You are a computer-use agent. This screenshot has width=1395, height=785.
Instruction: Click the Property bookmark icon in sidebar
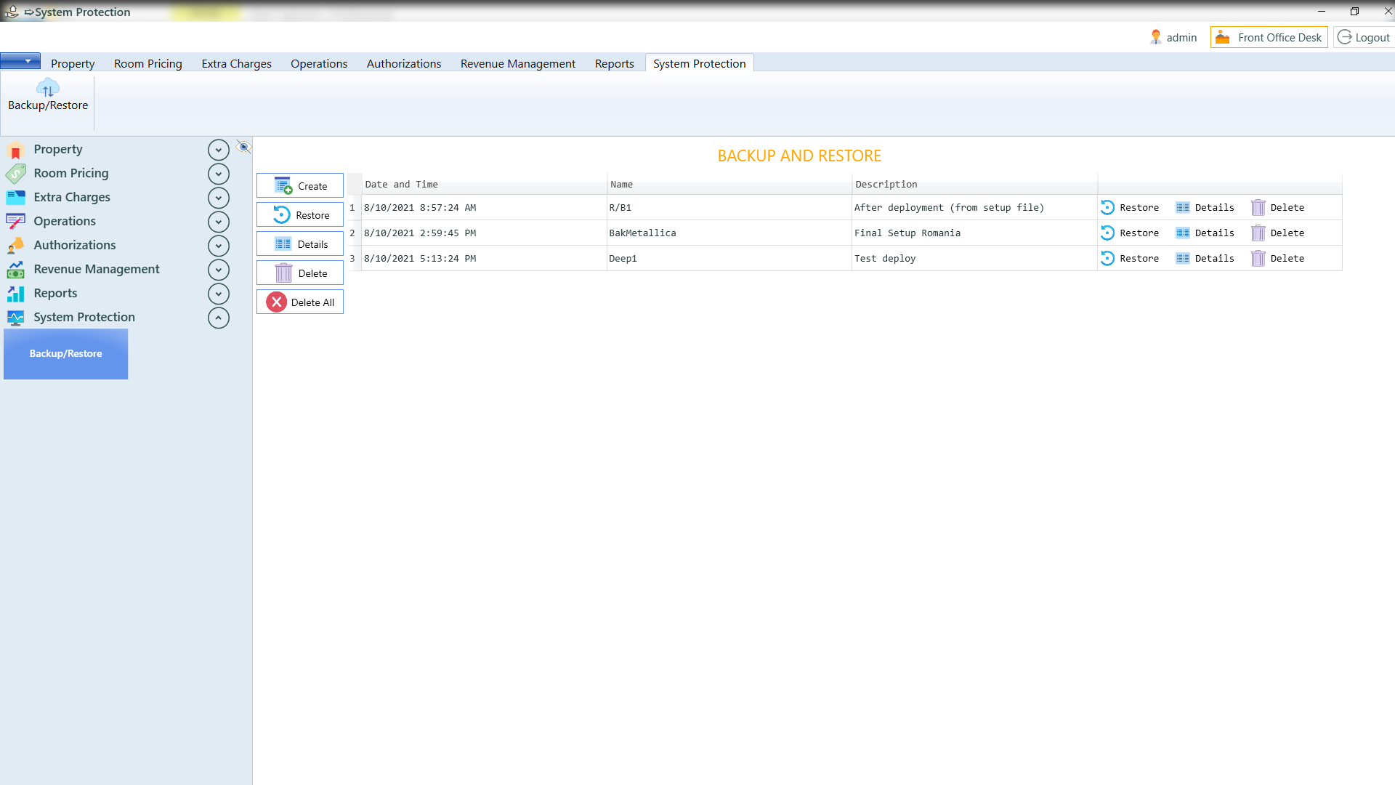15,150
